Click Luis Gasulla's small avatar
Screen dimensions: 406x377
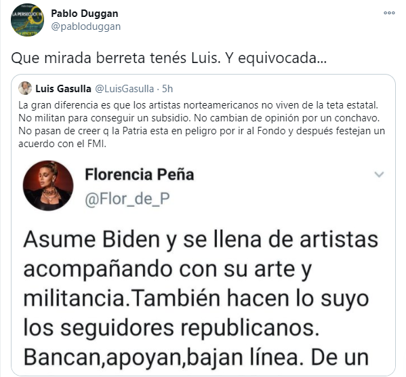click(25, 88)
